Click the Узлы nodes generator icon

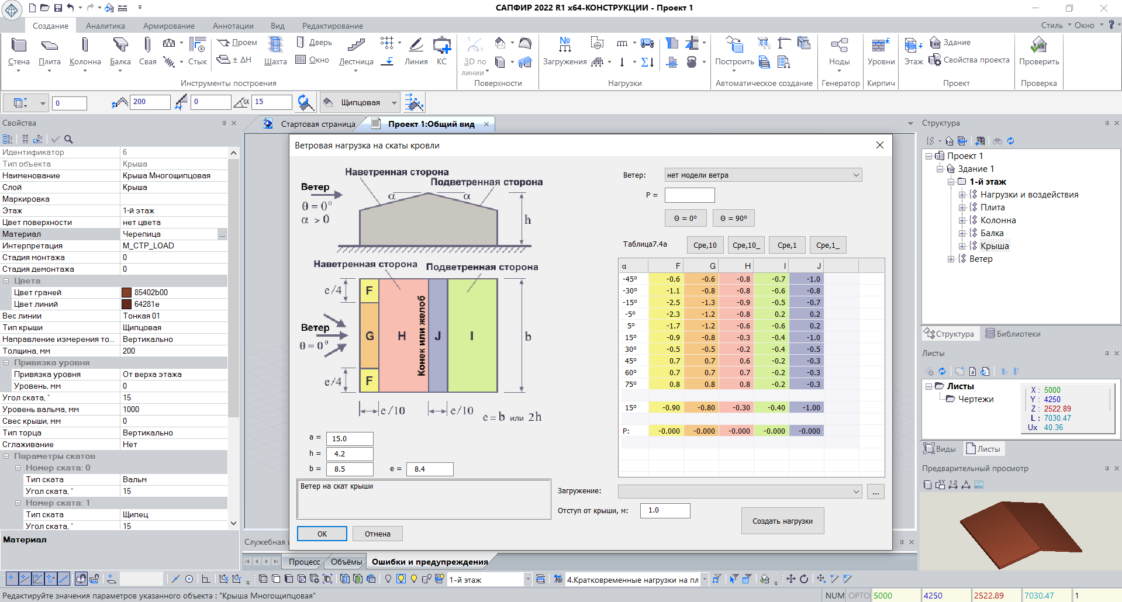click(839, 47)
